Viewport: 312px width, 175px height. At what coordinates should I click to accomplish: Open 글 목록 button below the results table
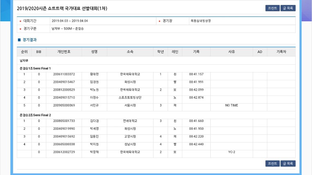pyautogui.click(x=288, y=164)
